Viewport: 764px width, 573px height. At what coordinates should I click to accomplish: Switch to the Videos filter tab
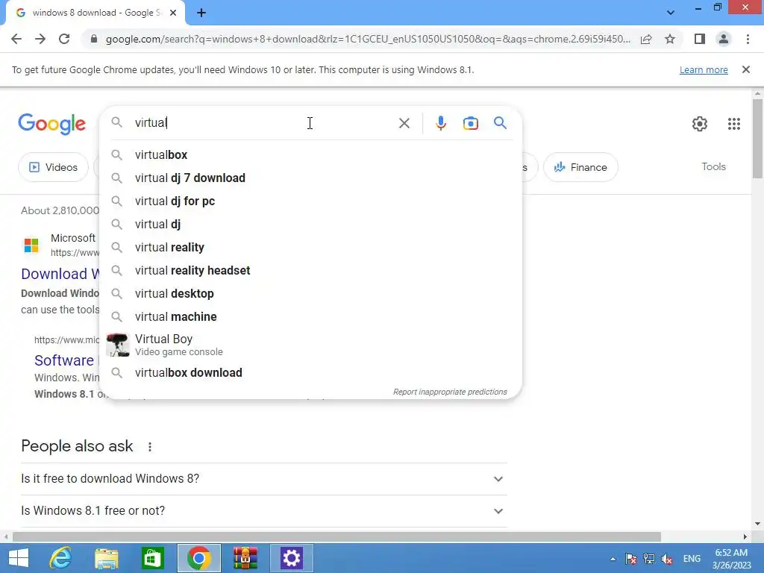click(53, 167)
